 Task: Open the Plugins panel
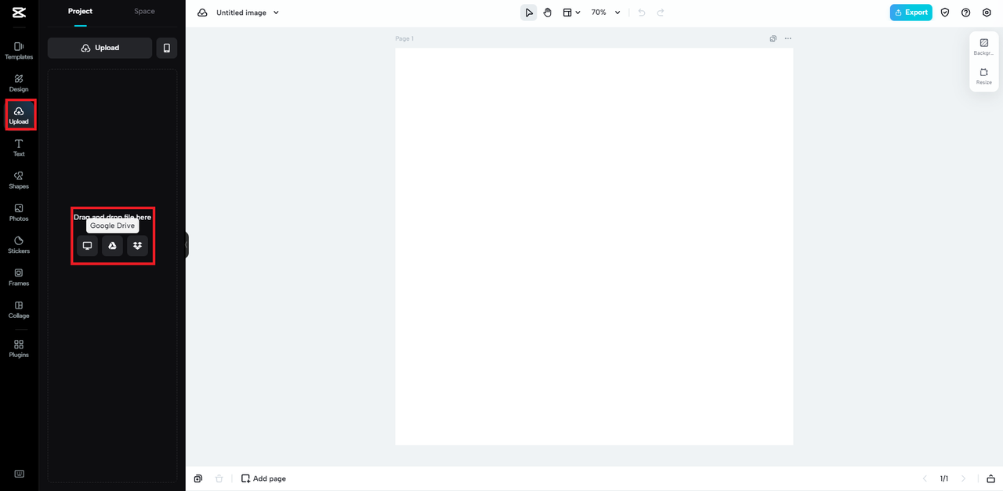pos(19,348)
